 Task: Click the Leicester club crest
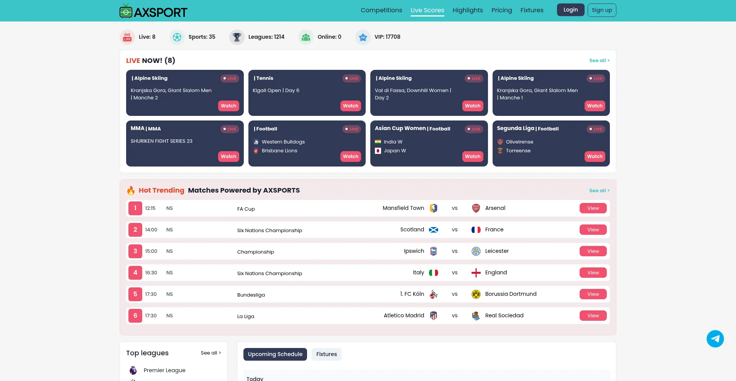click(476, 251)
